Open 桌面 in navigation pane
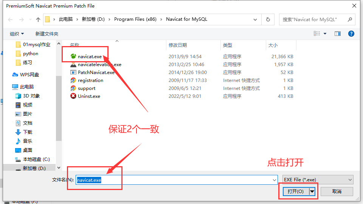 click(x=27, y=150)
